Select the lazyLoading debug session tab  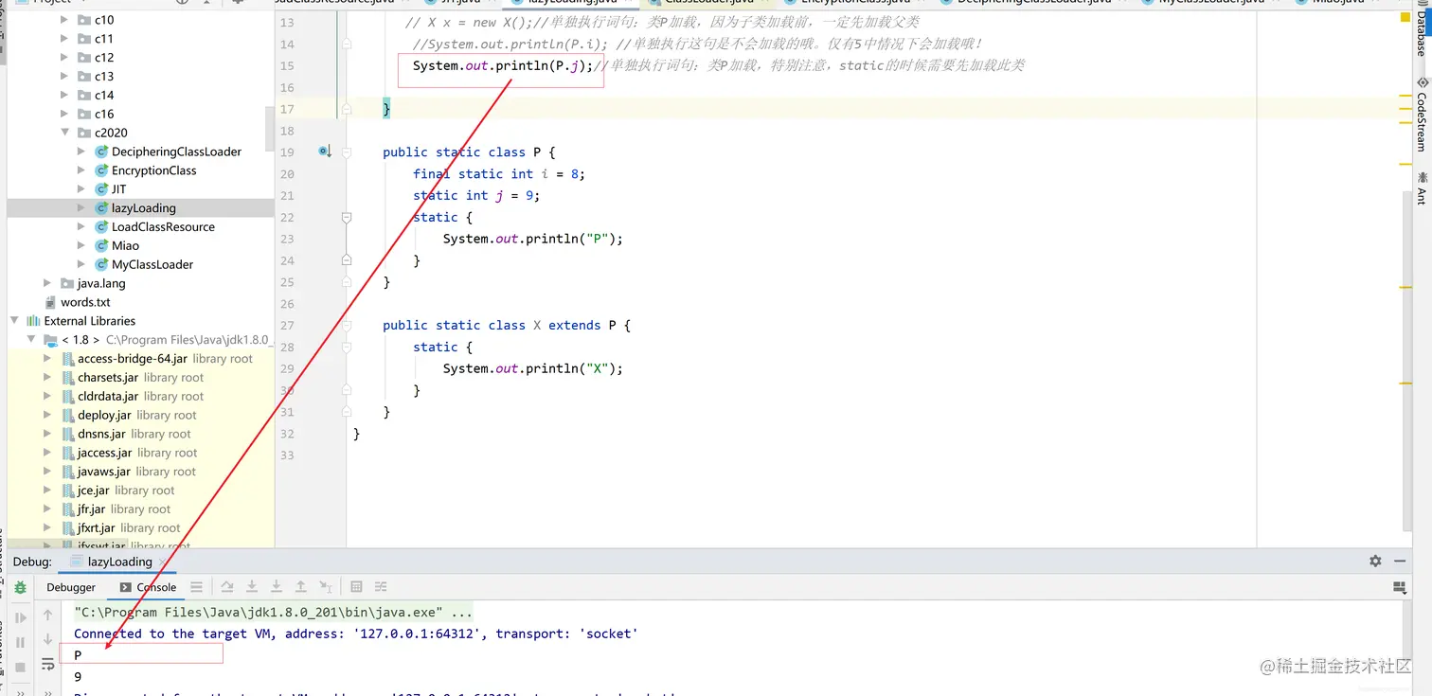[119, 562]
